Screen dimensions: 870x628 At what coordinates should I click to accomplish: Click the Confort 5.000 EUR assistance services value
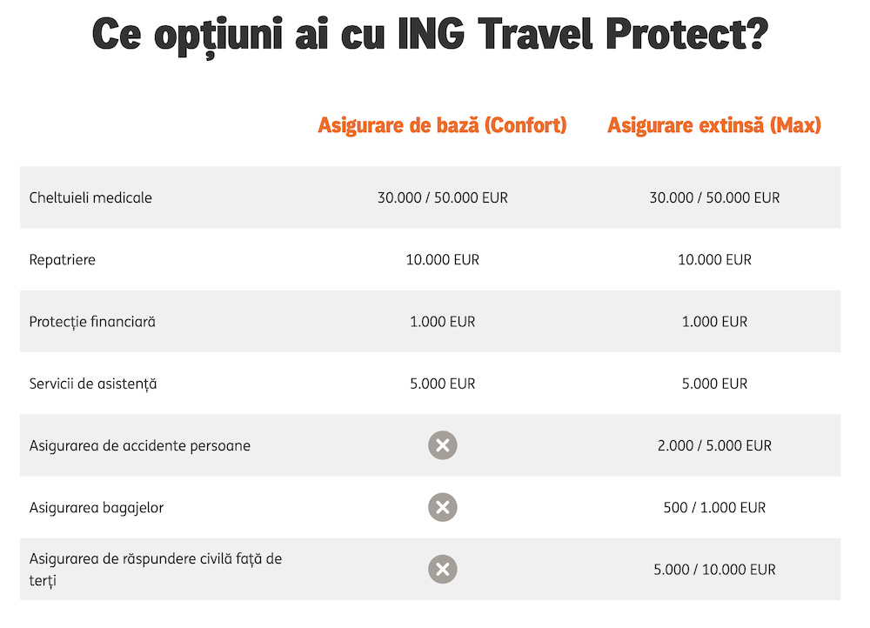tap(442, 384)
